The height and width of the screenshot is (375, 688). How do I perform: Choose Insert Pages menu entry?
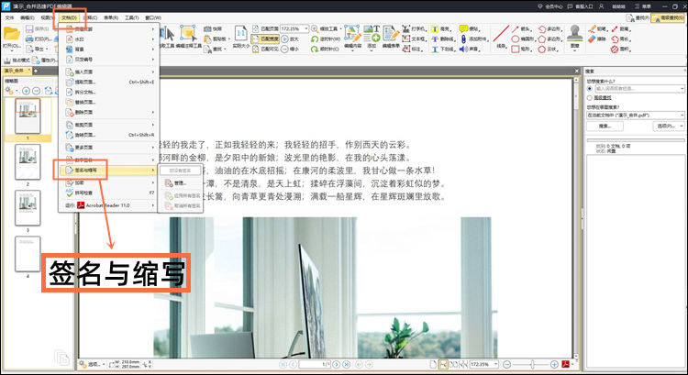tap(110, 72)
